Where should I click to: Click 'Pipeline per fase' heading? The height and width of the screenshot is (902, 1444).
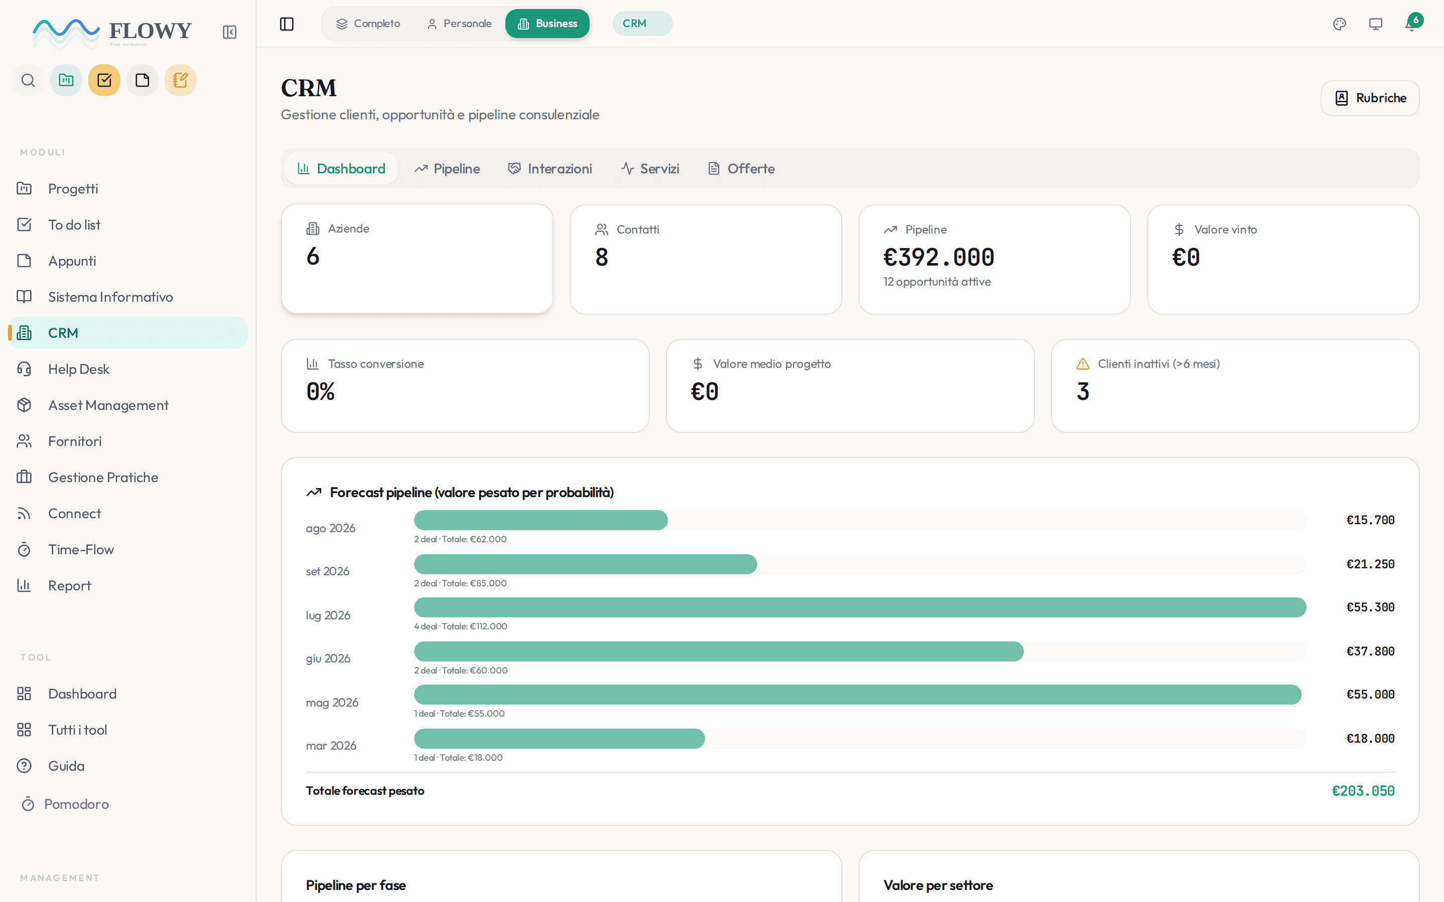[355, 885]
